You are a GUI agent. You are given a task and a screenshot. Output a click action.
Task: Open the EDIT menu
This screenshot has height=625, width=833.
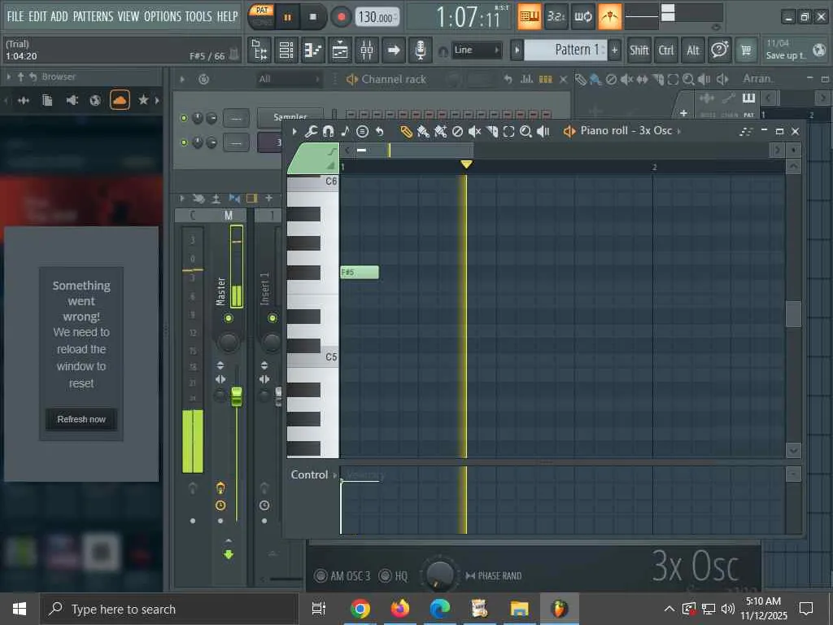coord(37,16)
